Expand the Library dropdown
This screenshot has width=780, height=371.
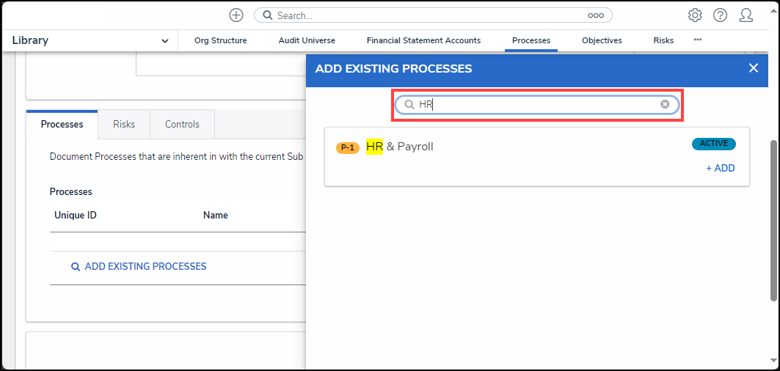[164, 41]
